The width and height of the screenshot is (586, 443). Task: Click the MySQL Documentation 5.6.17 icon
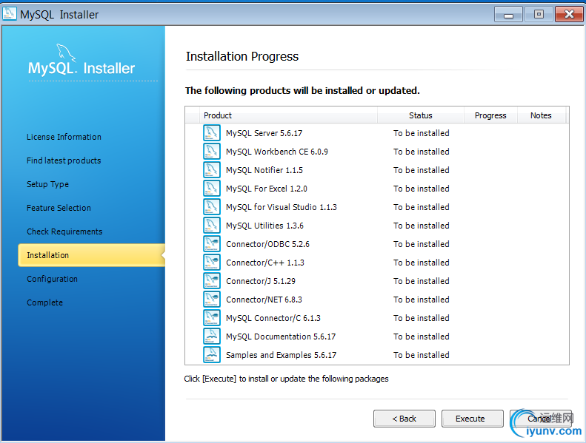[212, 337]
